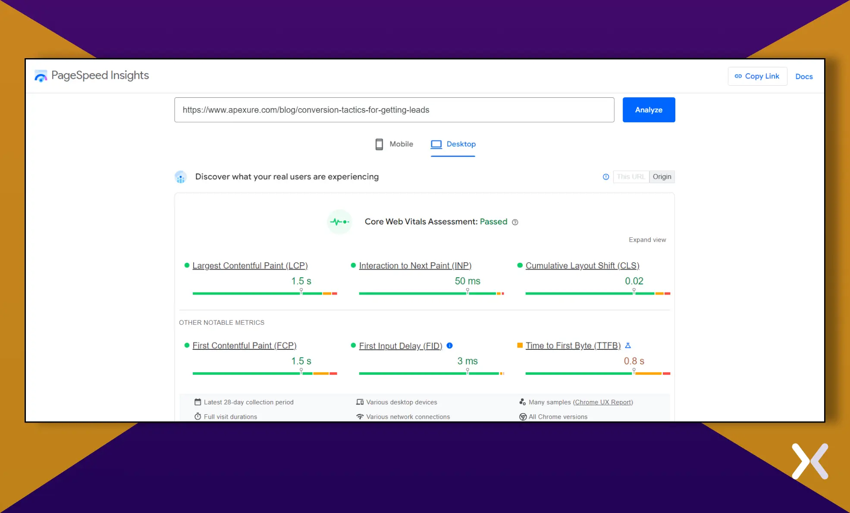Viewport: 850px width, 513px height.
Task: Click the TTFB value 0.8 s
Action: [634, 361]
